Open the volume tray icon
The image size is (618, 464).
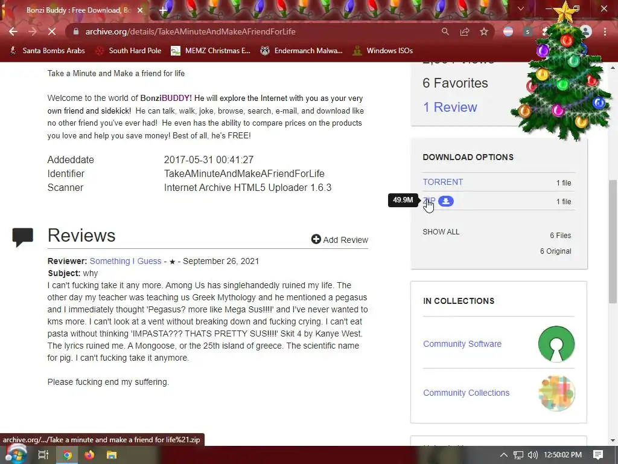click(x=532, y=455)
